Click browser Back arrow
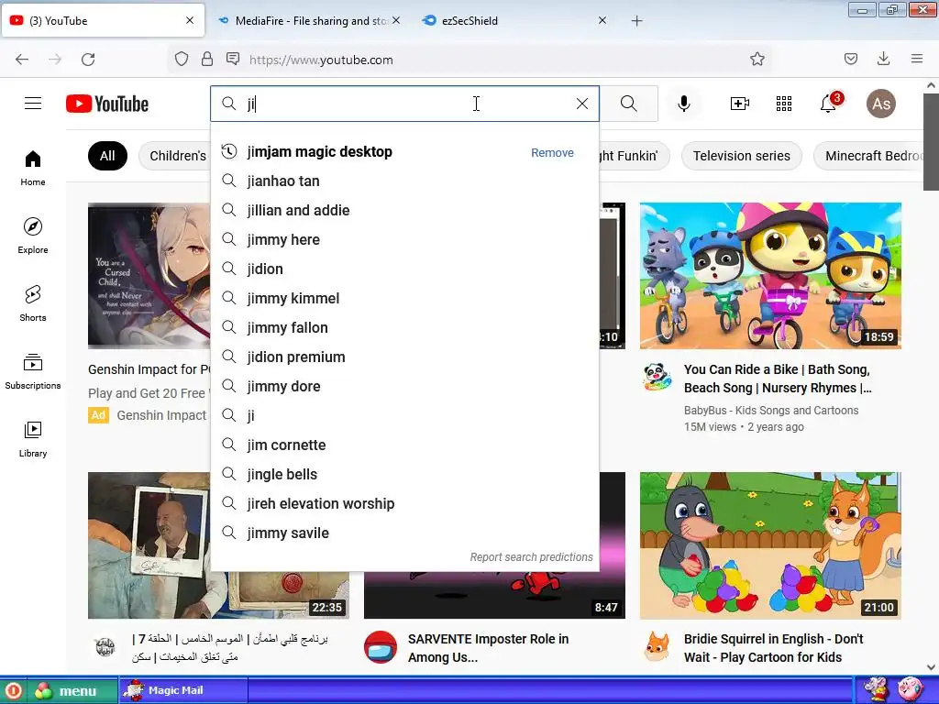 pyautogui.click(x=22, y=60)
